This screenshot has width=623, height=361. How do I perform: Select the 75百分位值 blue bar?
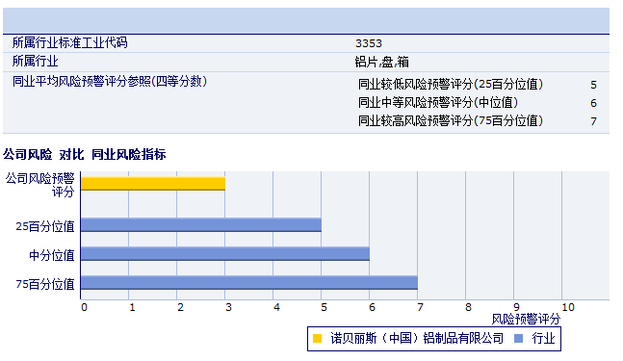[x=249, y=282]
